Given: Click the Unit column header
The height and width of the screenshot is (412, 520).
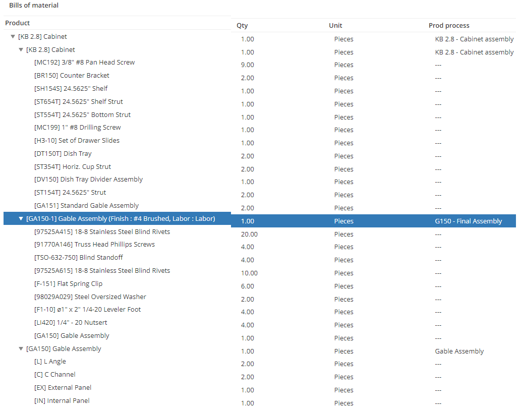Looking at the screenshot, I should pos(335,26).
